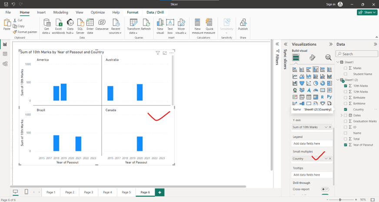
Task: Open the Modeling ribbon tab
Action: (60, 13)
